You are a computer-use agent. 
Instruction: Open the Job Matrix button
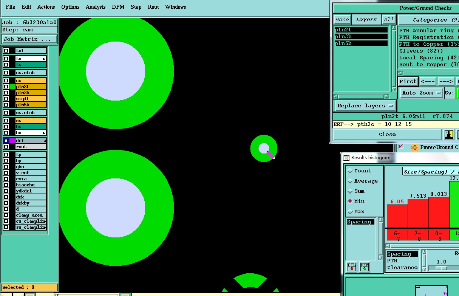pos(29,39)
